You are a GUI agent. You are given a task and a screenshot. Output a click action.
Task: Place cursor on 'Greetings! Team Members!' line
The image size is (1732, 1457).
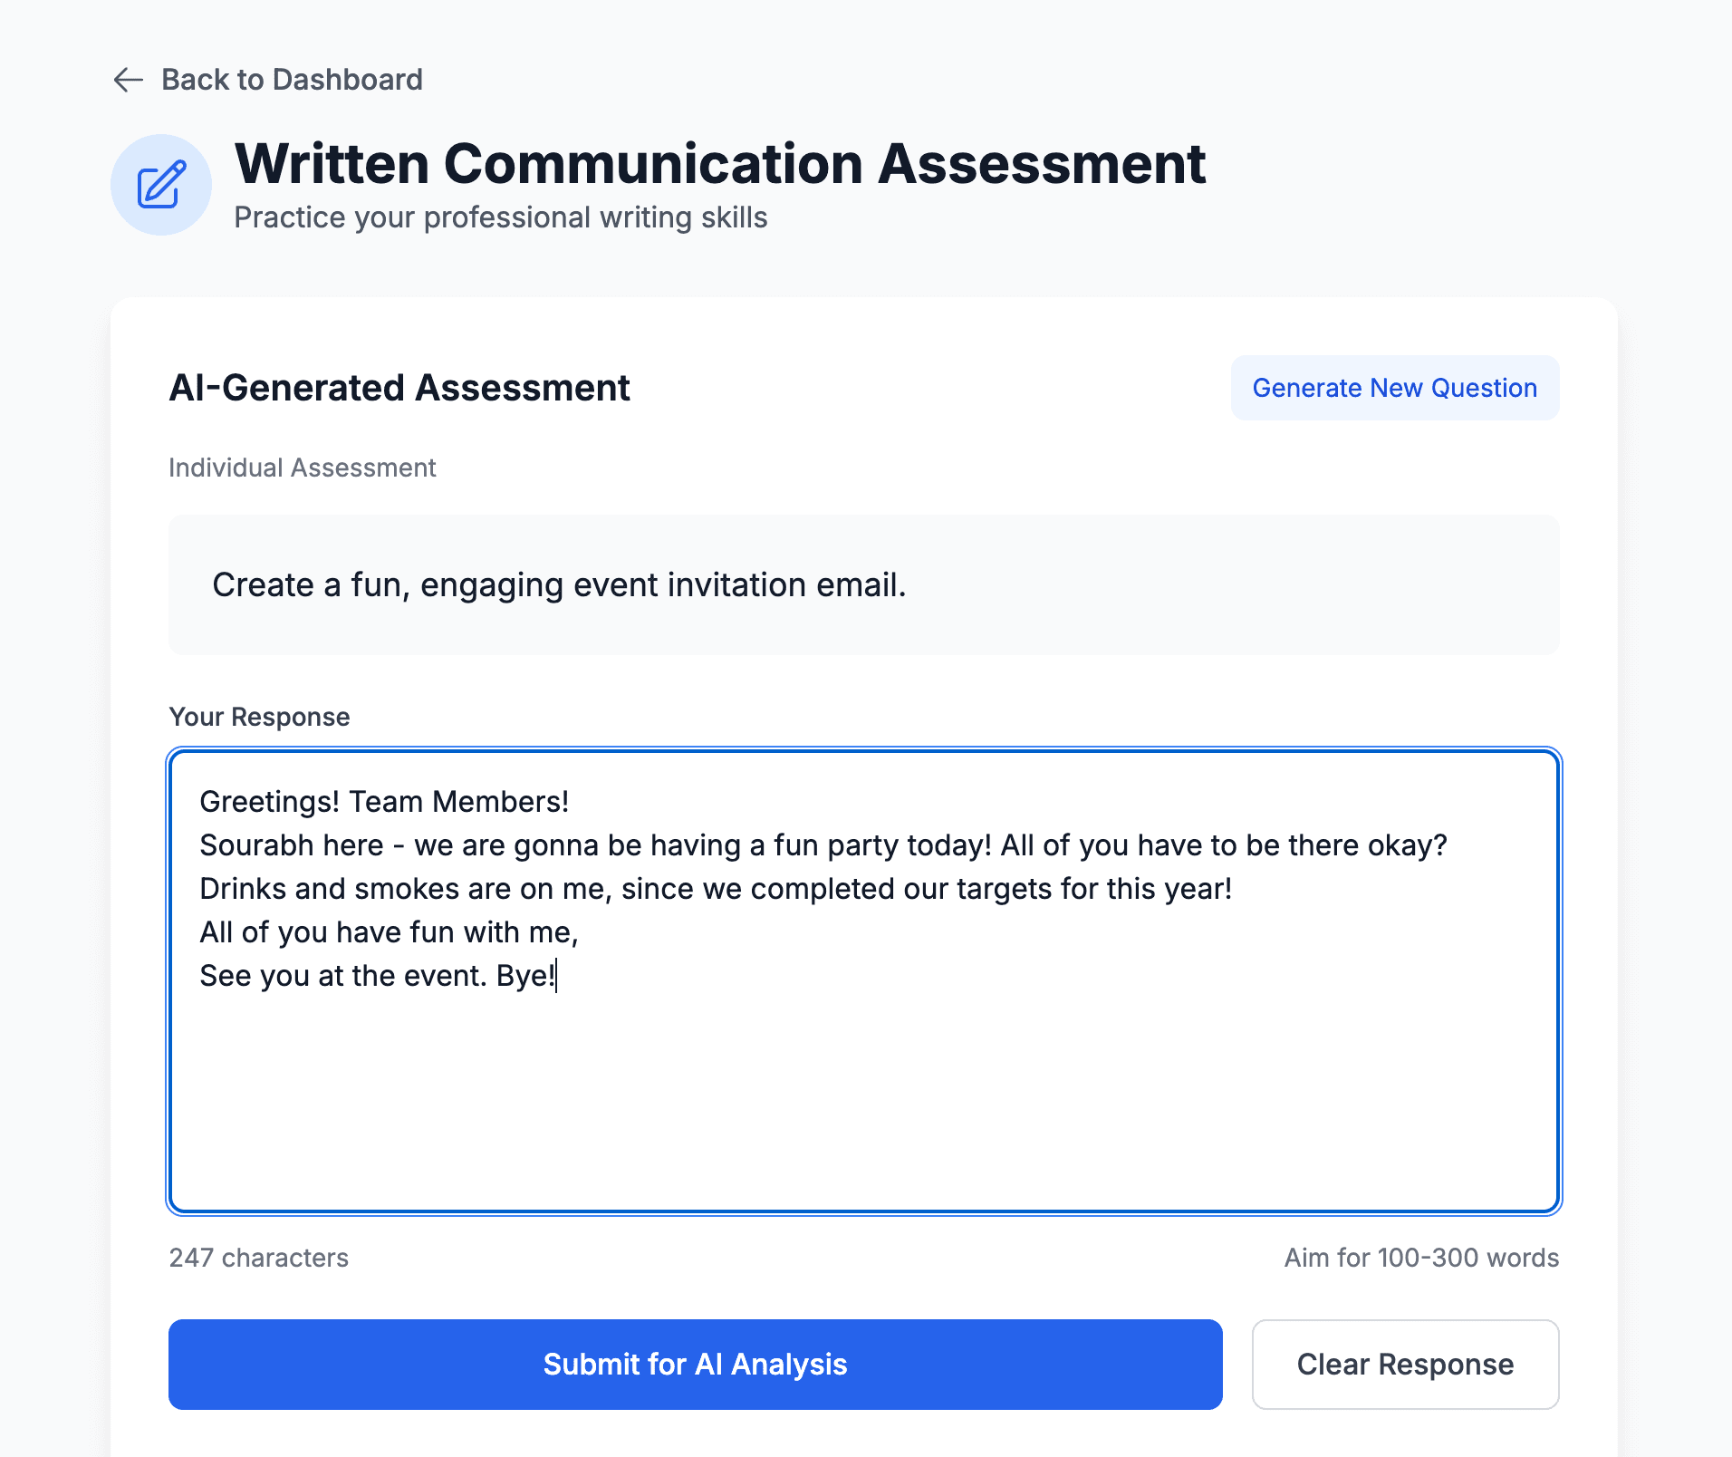pos(384,802)
